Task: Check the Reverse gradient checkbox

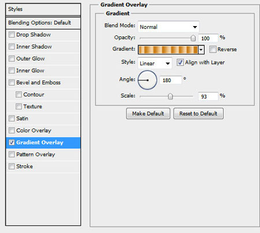Action: click(213, 49)
